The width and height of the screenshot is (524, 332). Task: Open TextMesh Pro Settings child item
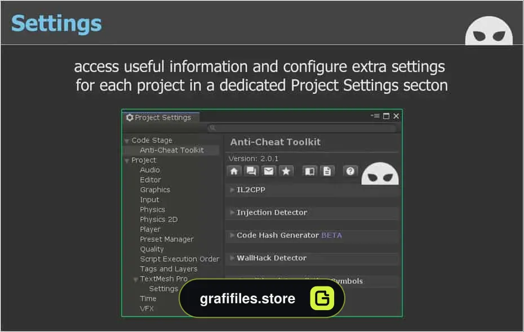point(163,289)
